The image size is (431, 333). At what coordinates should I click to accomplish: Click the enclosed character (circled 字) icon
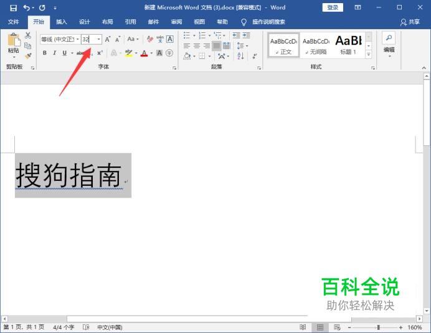169,53
